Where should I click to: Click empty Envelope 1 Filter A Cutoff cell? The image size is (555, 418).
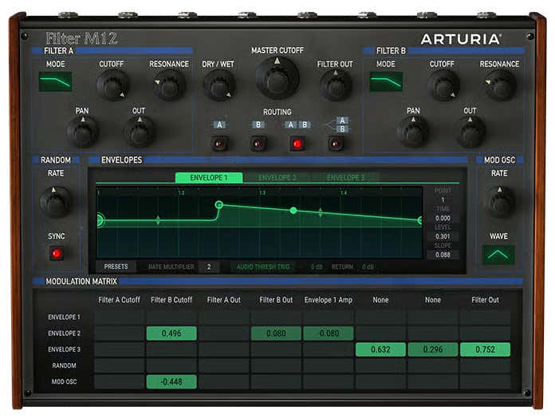click(x=120, y=317)
